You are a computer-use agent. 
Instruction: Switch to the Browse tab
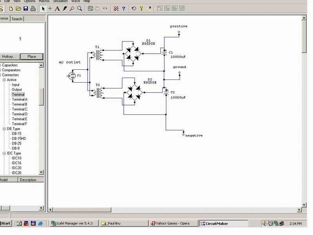(4, 18)
